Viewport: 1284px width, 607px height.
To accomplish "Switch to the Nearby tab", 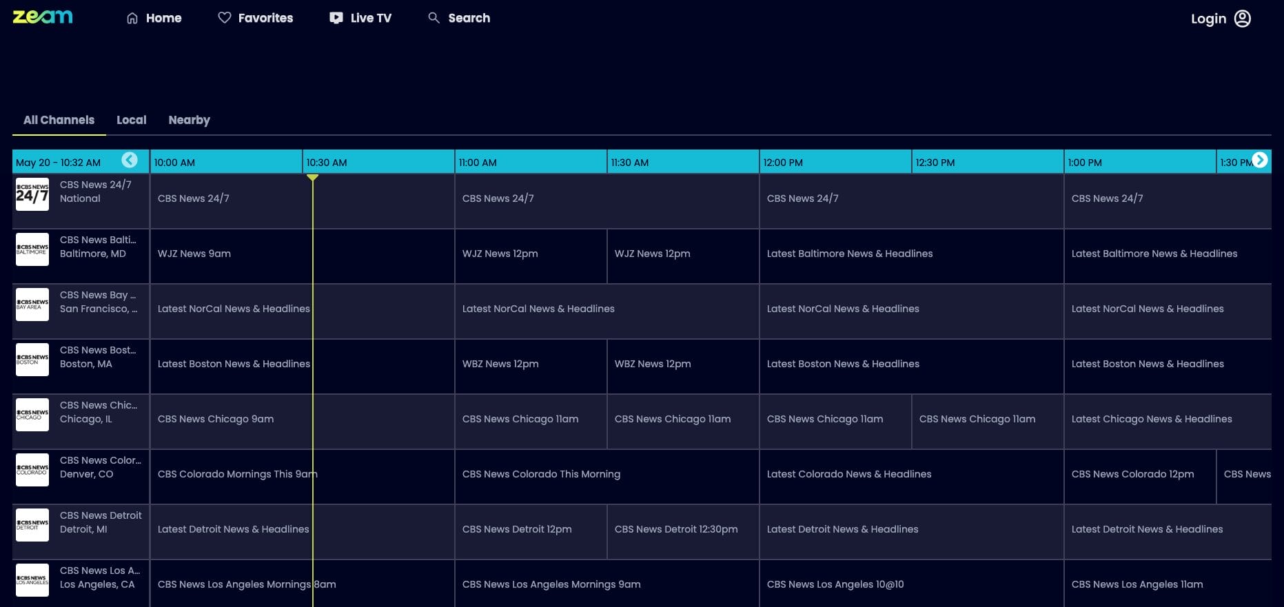I will [x=190, y=120].
